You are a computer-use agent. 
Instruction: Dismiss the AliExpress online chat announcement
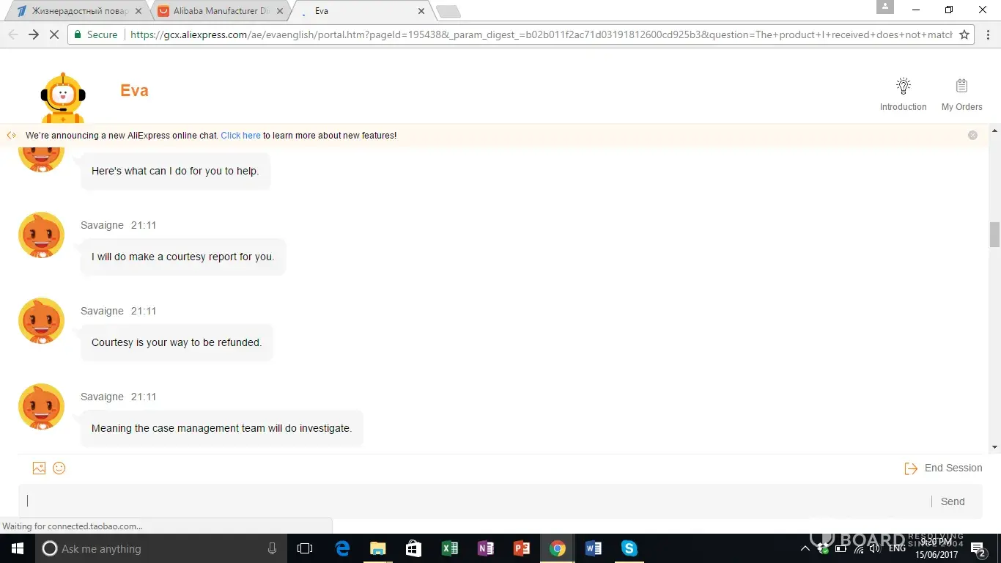tap(972, 135)
